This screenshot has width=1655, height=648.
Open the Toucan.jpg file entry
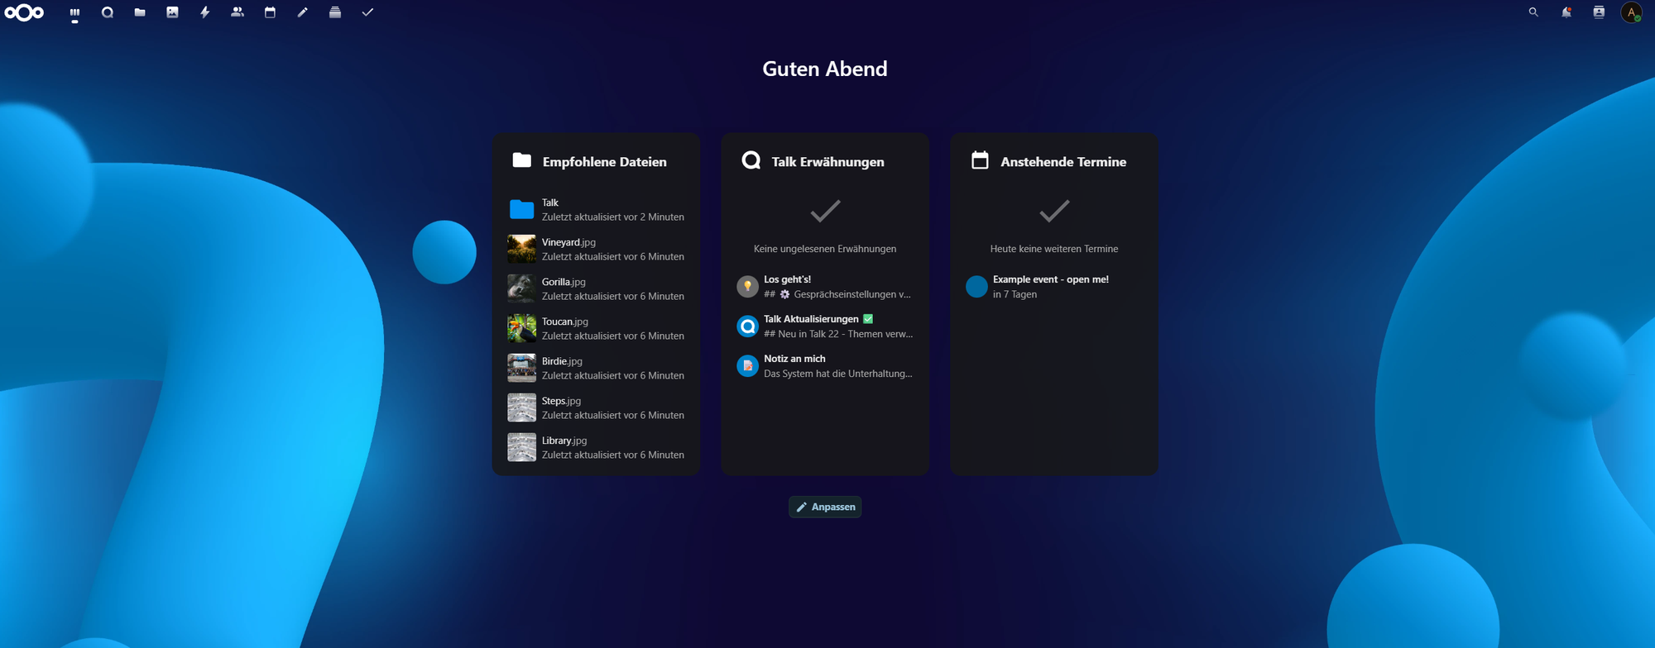point(596,329)
